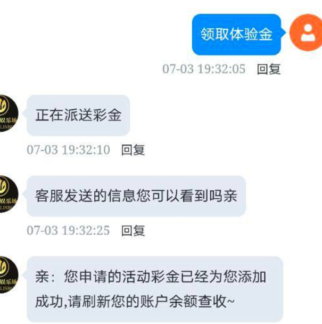
Task: Select the 活动彩金已经为您添加 message bubble
Action: point(155,289)
